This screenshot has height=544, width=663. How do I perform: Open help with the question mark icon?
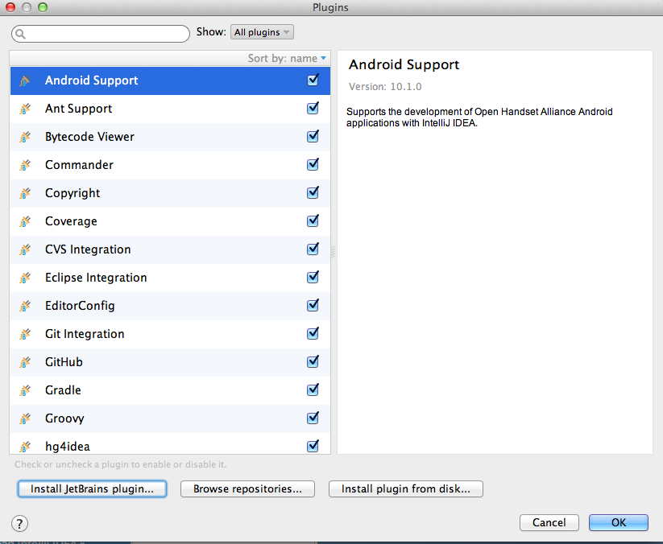(19, 524)
